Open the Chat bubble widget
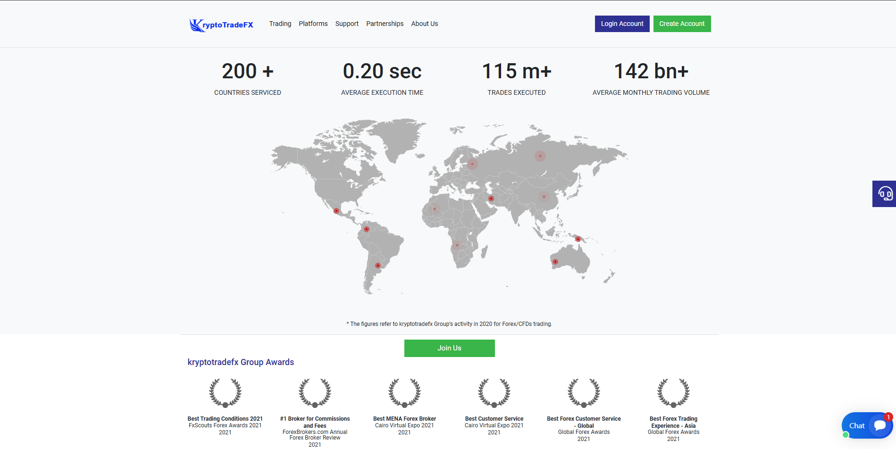The width and height of the screenshot is (896, 449). [867, 425]
